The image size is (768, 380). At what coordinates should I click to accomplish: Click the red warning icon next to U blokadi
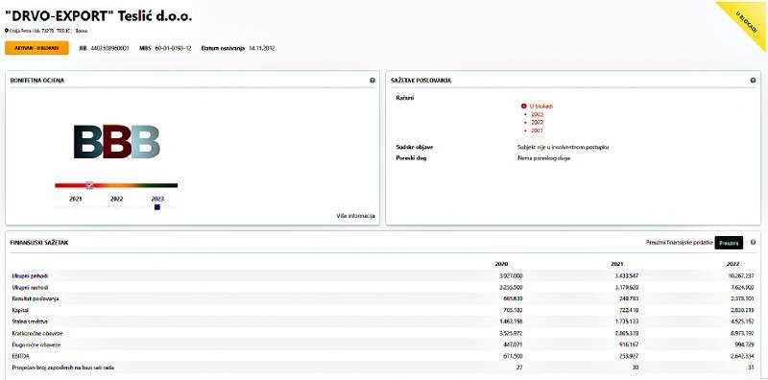(523, 106)
